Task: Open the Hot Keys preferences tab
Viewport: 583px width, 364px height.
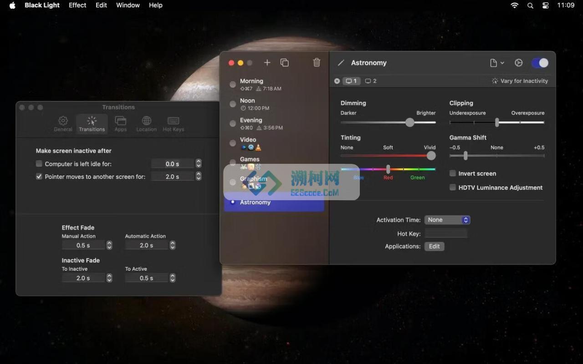Action: tap(173, 123)
